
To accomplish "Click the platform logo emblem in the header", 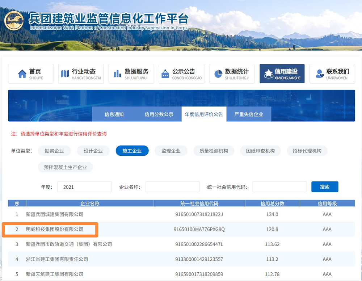I will click(14, 21).
